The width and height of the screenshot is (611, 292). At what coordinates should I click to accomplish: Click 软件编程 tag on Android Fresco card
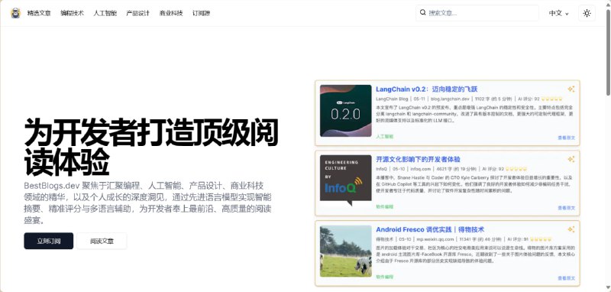(385, 277)
